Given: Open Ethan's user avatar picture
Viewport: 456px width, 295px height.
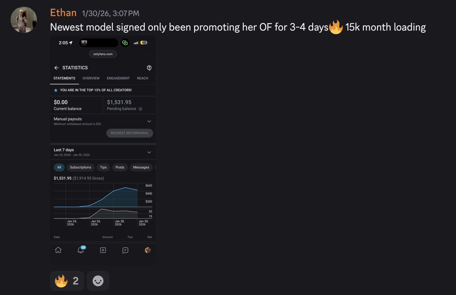Looking at the screenshot, I should coord(24,20).
